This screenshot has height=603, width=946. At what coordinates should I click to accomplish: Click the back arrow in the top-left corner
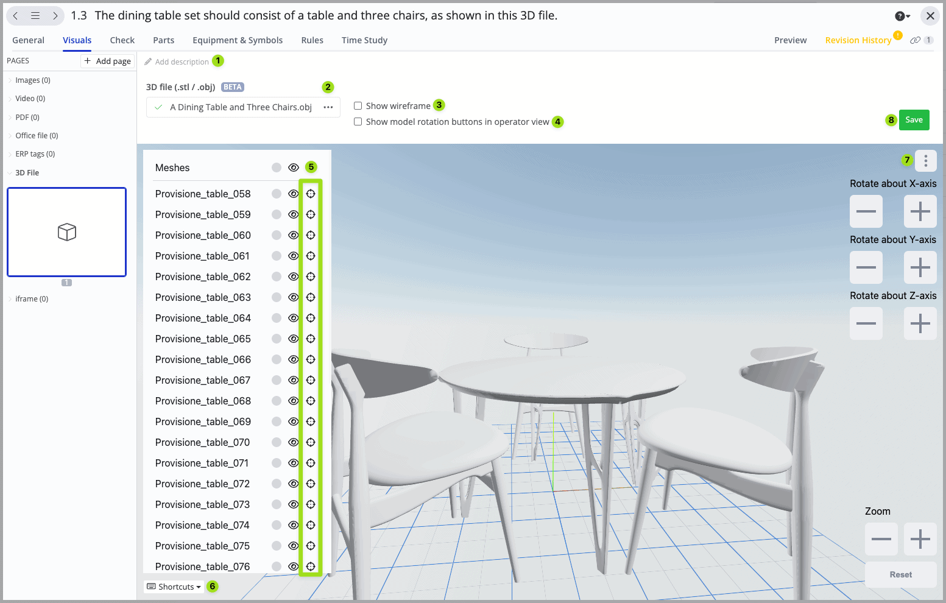pyautogui.click(x=15, y=15)
